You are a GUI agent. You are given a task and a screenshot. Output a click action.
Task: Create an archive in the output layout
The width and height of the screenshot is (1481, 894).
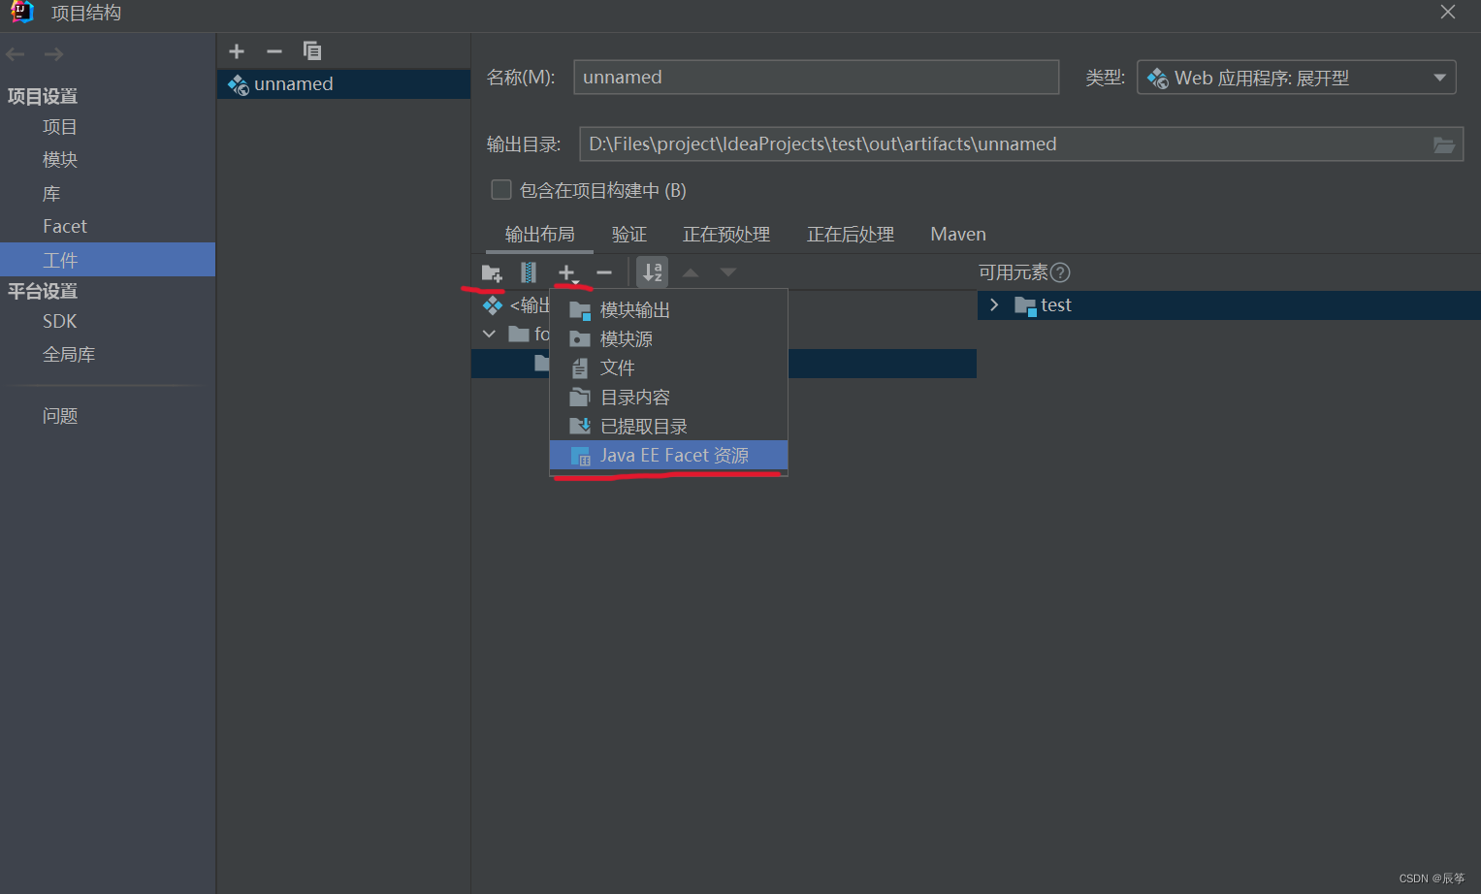click(529, 273)
